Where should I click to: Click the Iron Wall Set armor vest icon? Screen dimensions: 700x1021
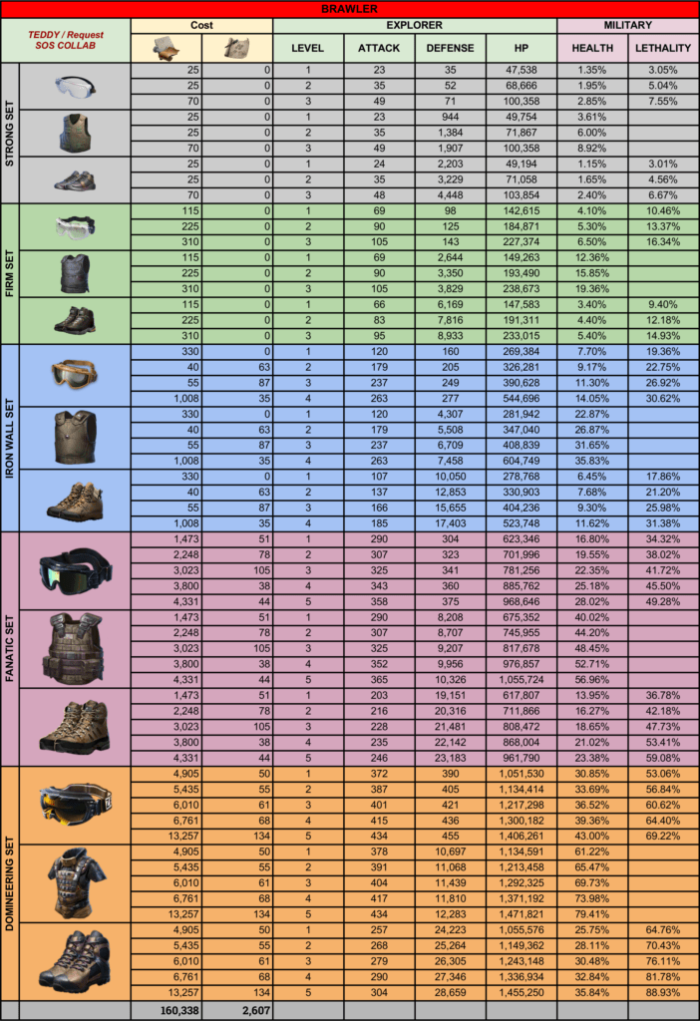pos(75,437)
